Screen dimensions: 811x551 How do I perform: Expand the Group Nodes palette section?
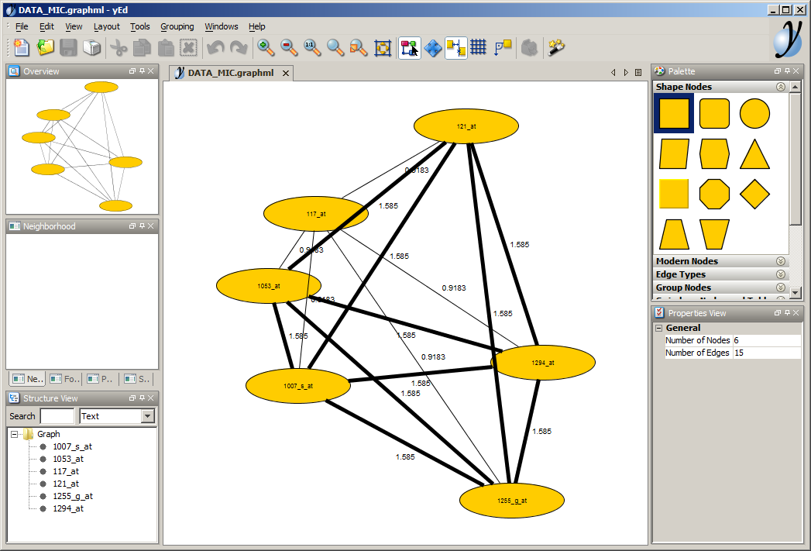[781, 288]
